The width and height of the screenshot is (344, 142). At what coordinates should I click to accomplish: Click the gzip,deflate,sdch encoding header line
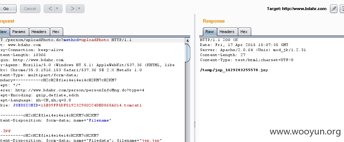pyautogui.click(x=39, y=95)
